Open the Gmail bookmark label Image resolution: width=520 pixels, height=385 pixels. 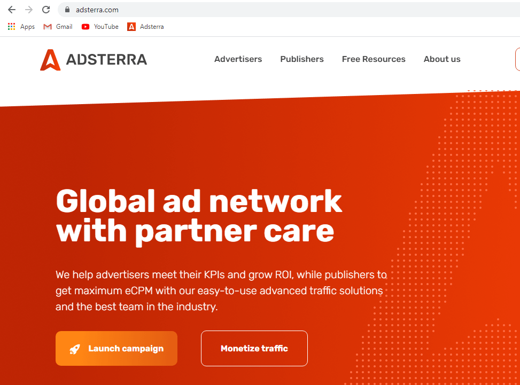(x=64, y=27)
